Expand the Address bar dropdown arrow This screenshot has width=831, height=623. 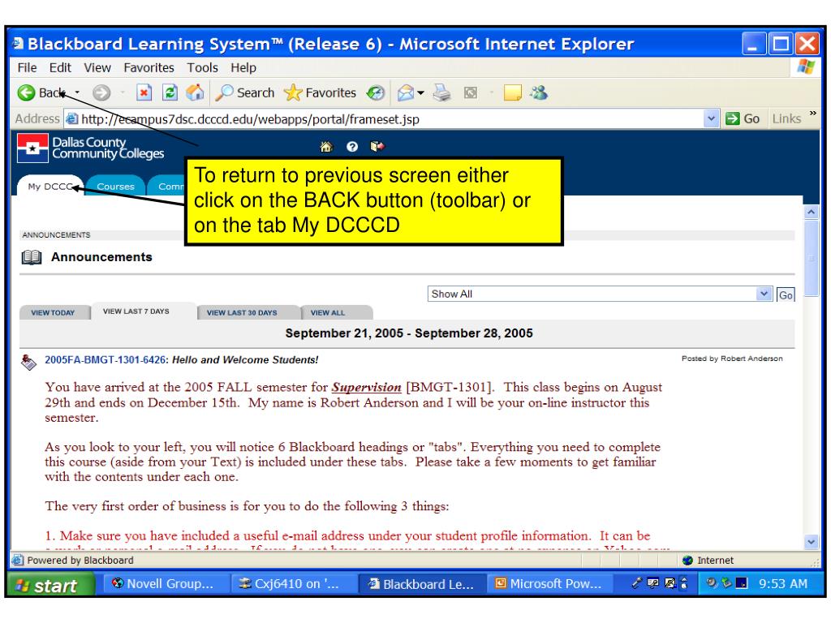tap(711, 118)
